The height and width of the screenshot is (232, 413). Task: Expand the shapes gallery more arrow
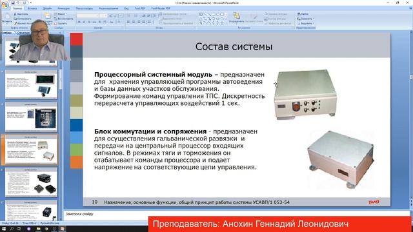[x=227, y=23]
